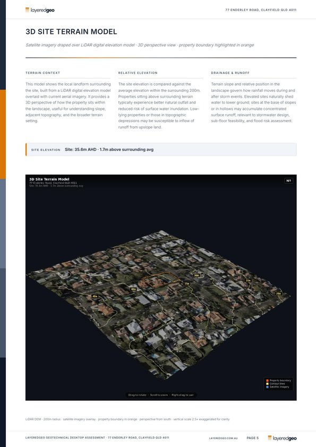
Task: Select the orange property boundary outline in the model
Action: (x=161, y=280)
